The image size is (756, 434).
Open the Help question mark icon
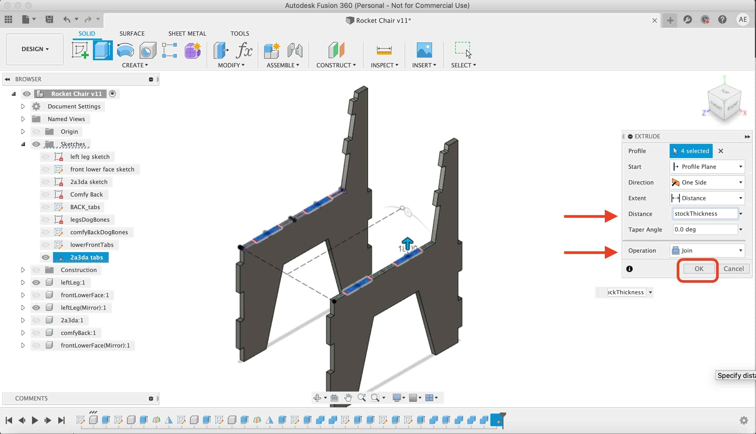[x=722, y=20]
